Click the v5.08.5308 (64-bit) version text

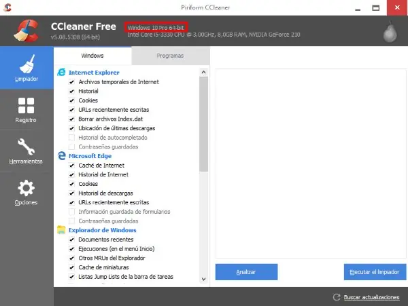tap(75, 37)
